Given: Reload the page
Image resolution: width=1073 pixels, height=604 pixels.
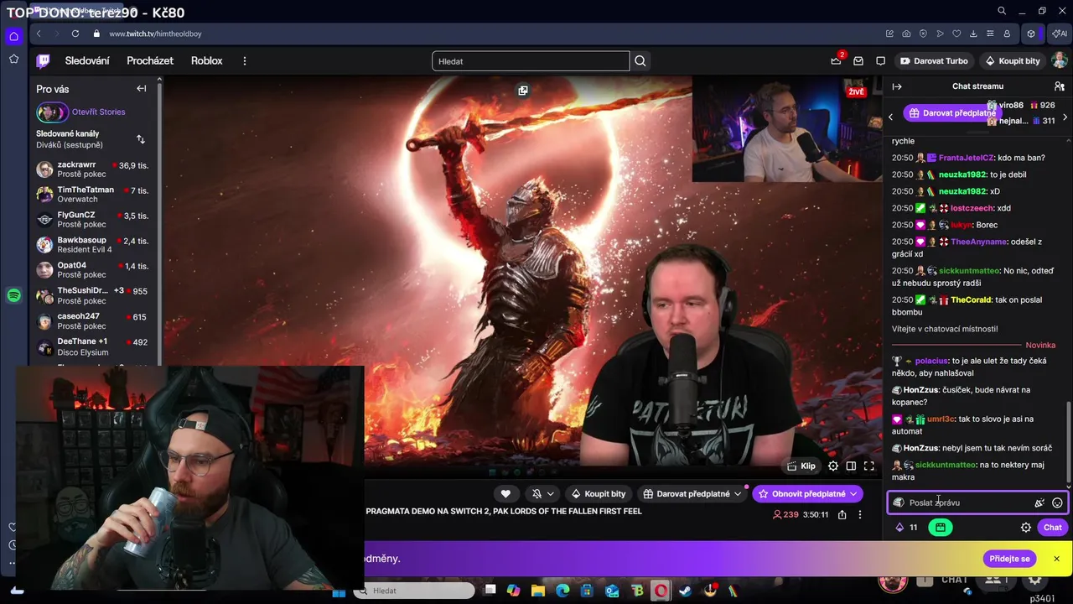Looking at the screenshot, I should tap(75, 34).
